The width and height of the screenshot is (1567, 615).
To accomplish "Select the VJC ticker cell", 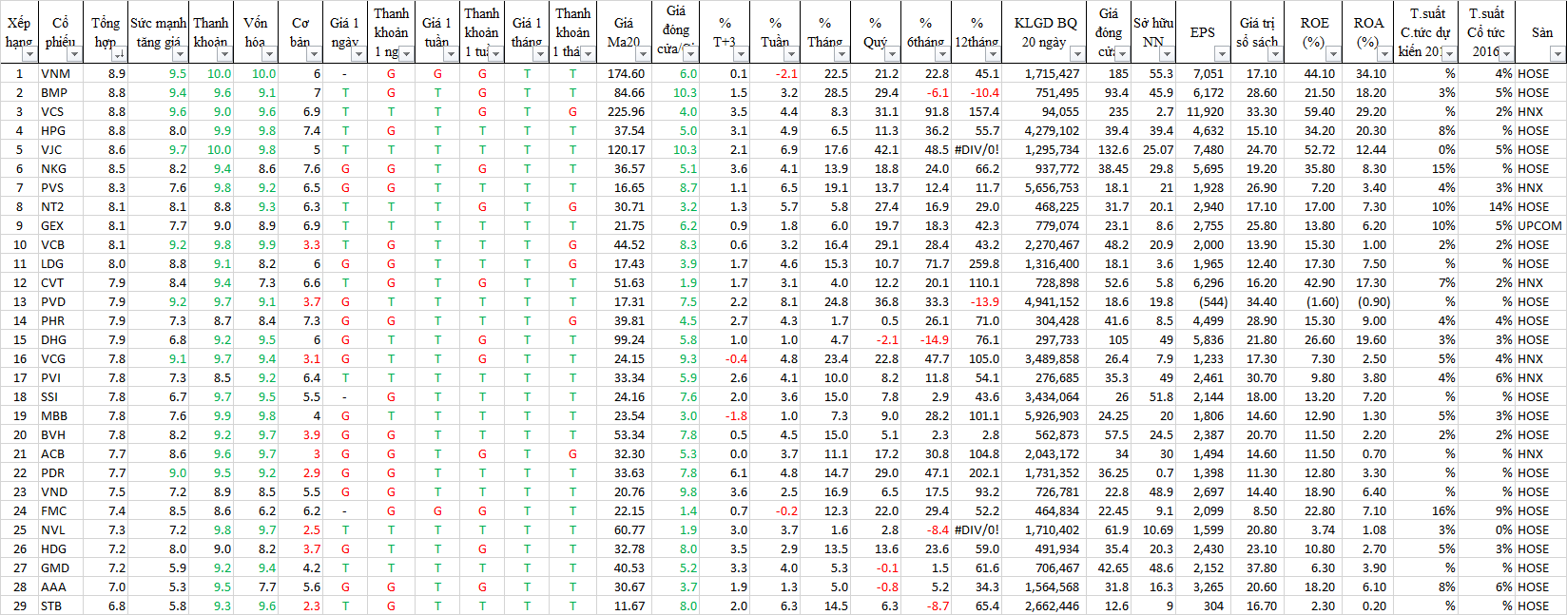I will tap(62, 149).
